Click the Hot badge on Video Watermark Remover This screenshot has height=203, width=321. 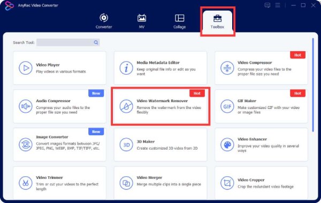pos(197,93)
